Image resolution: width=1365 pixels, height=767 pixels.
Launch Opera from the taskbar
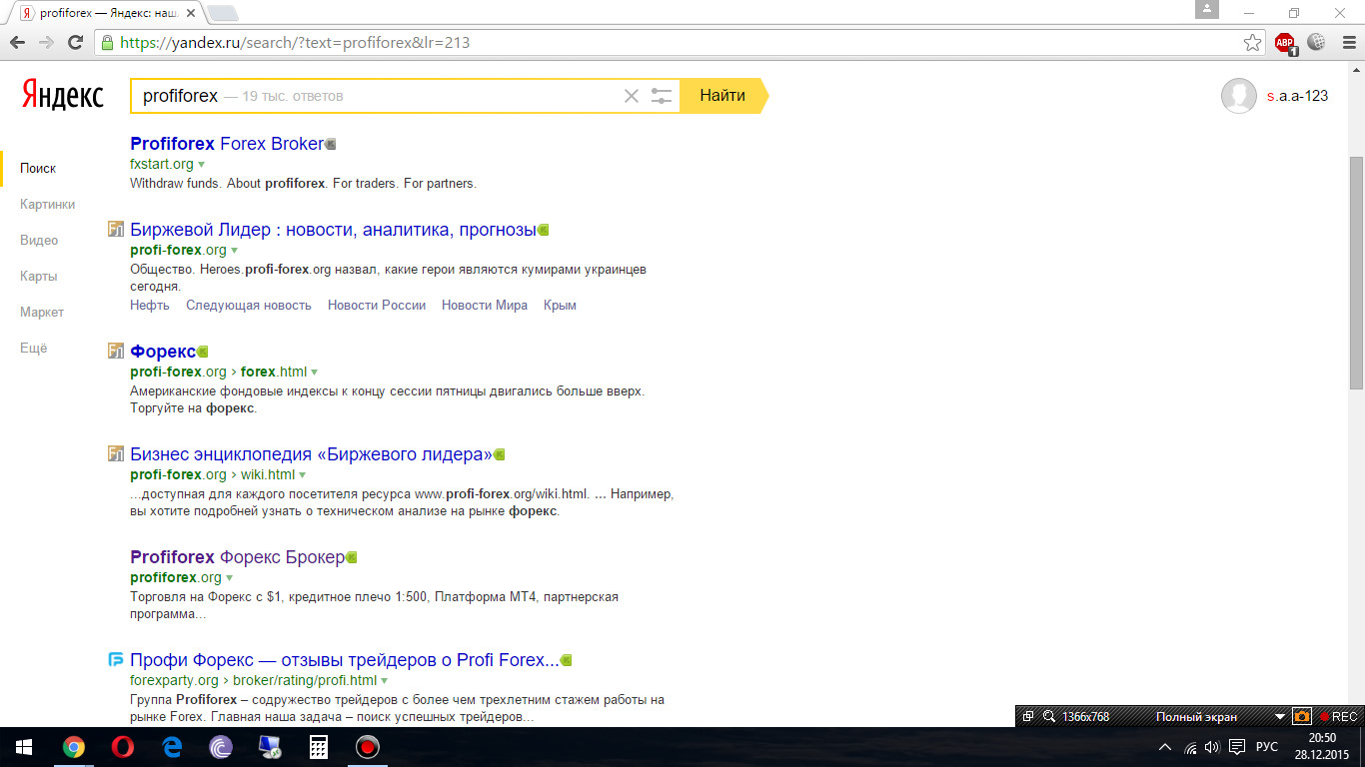tap(122, 747)
